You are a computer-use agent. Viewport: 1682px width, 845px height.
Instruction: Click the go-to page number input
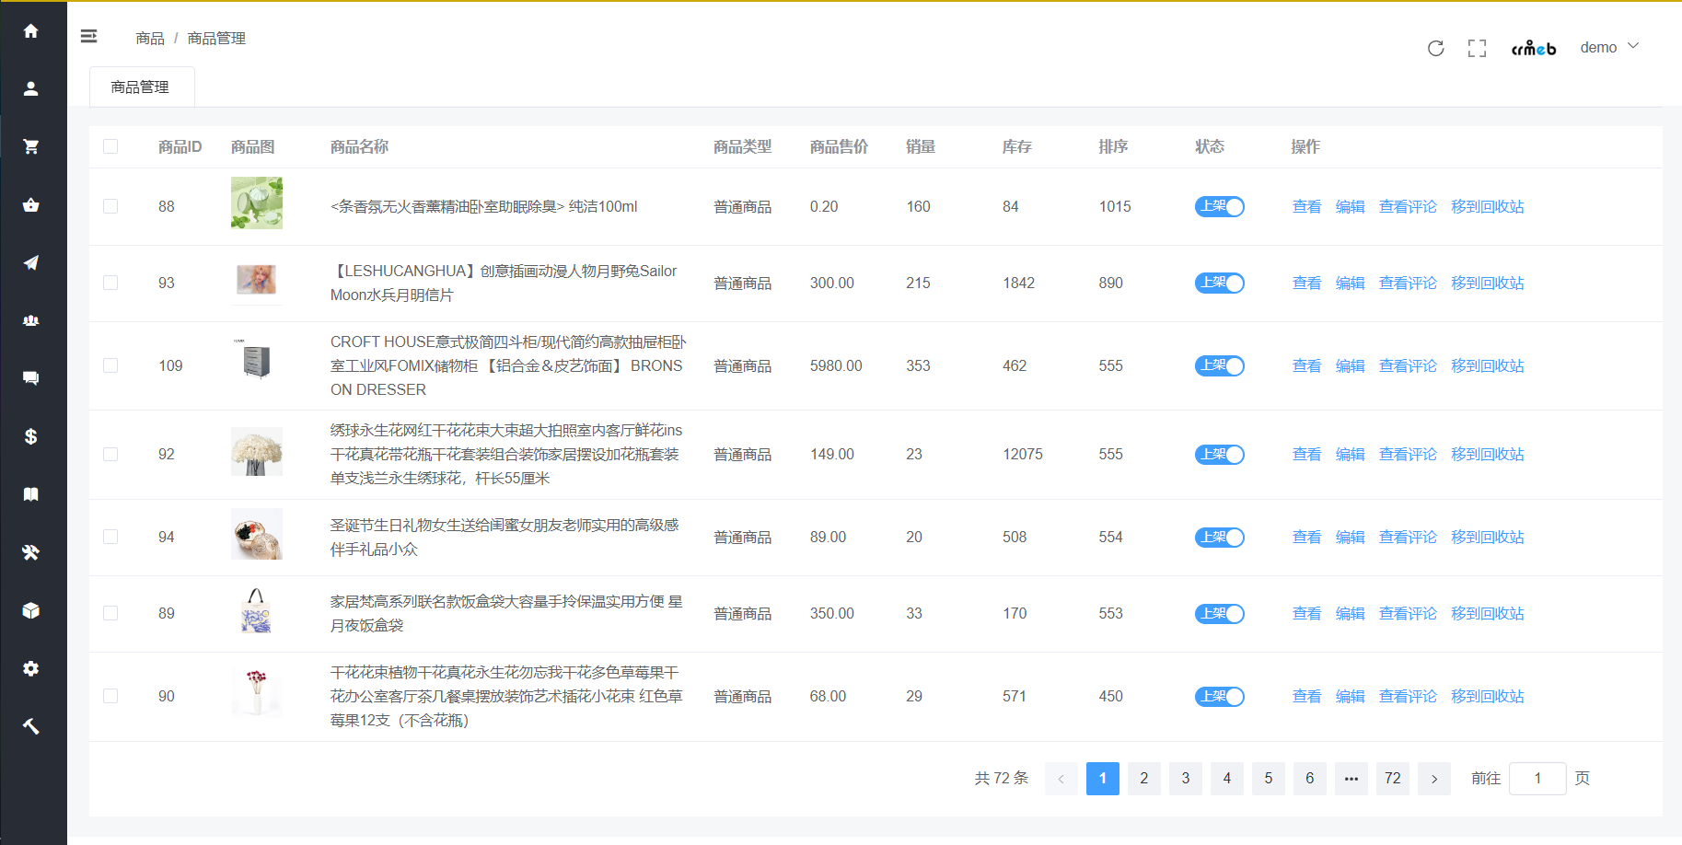(x=1537, y=778)
